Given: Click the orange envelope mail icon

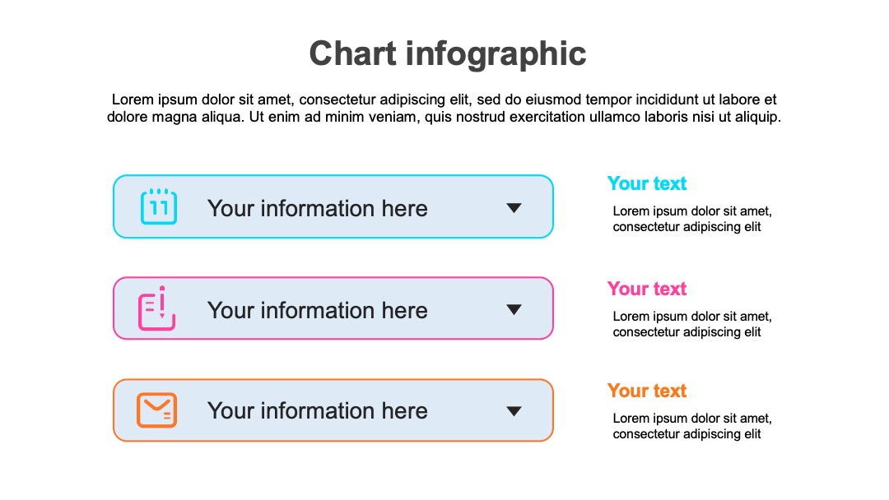Looking at the screenshot, I should (157, 410).
